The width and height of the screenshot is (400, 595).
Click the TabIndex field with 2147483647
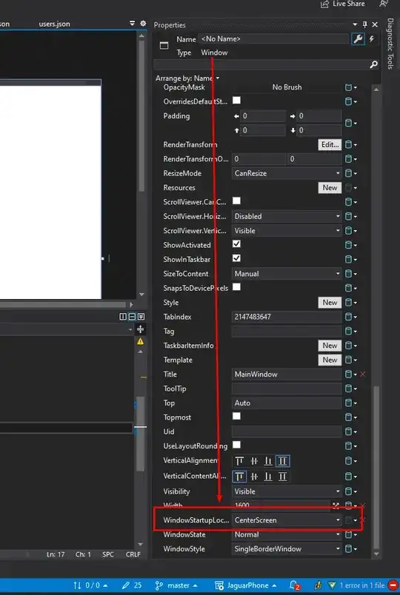[287, 317]
